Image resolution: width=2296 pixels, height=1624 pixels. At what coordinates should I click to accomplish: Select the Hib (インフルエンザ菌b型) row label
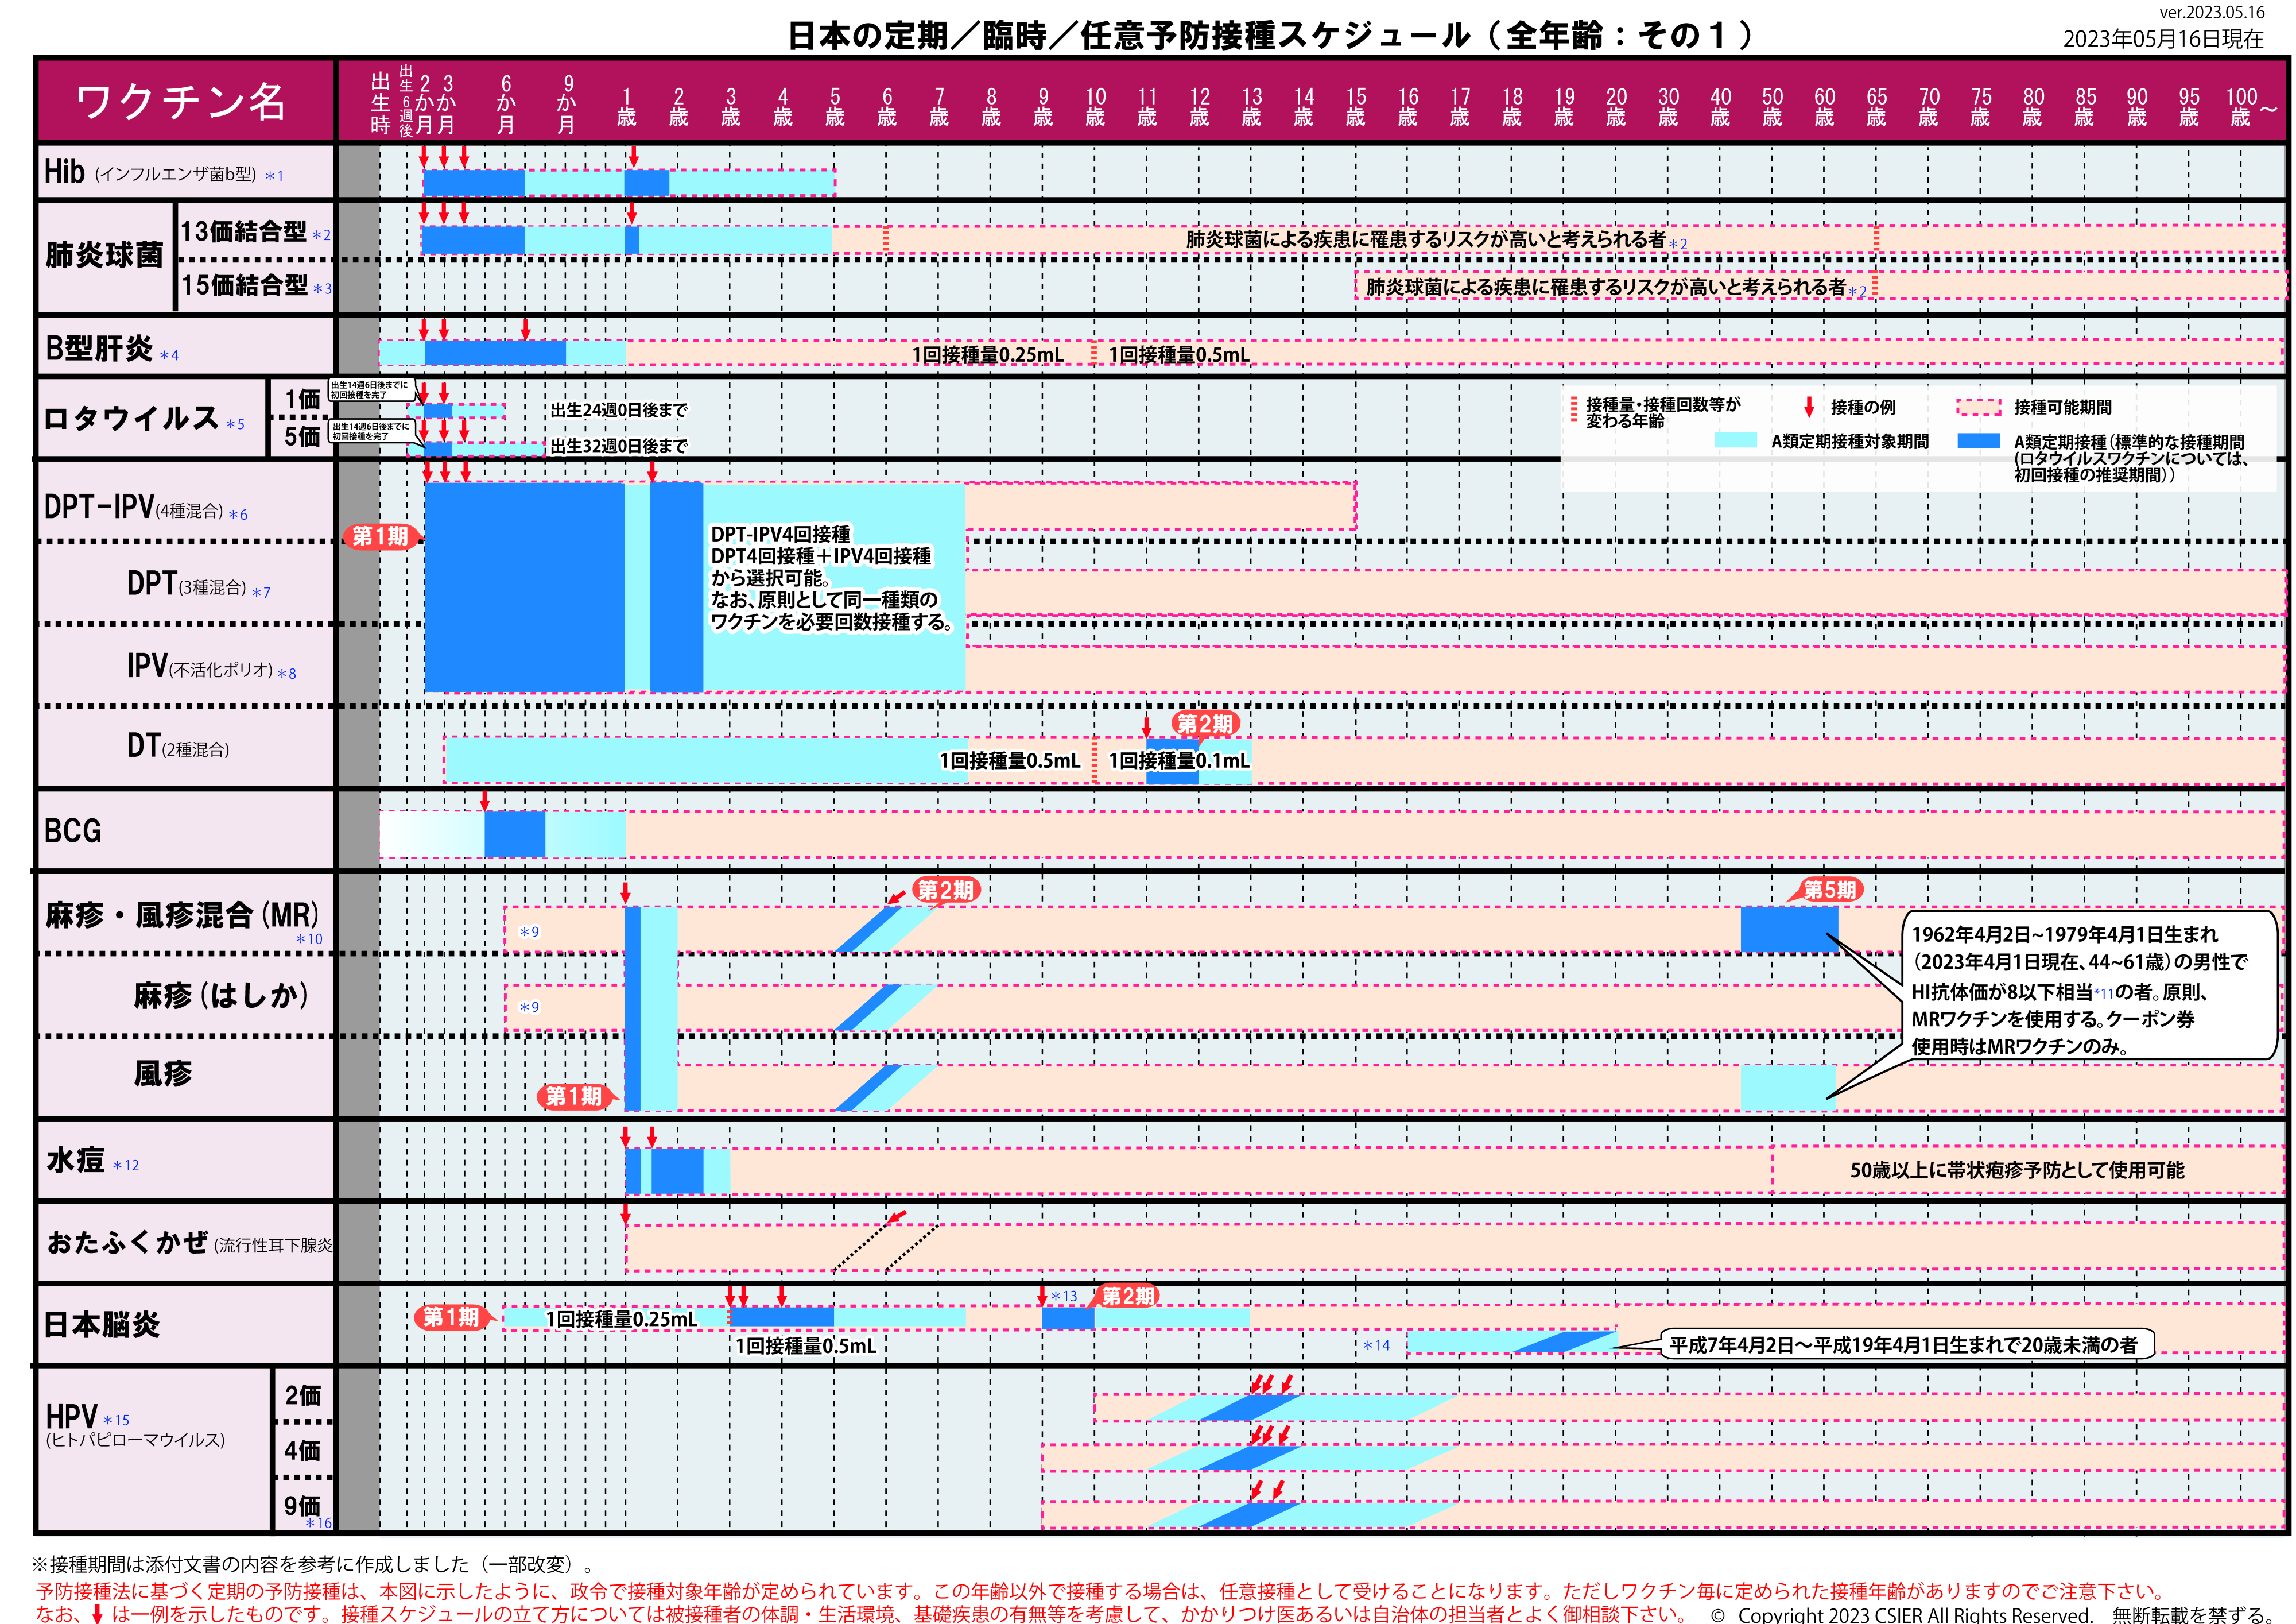click(x=164, y=172)
